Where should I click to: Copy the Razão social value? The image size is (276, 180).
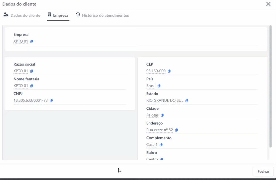pyautogui.click(x=32, y=71)
